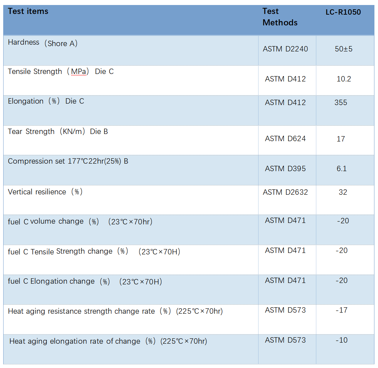Click the heat aging elongation value "-10"

pyautogui.click(x=342, y=340)
